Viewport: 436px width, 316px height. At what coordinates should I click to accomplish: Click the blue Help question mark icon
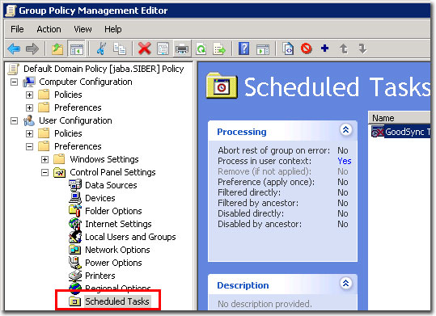[243, 49]
